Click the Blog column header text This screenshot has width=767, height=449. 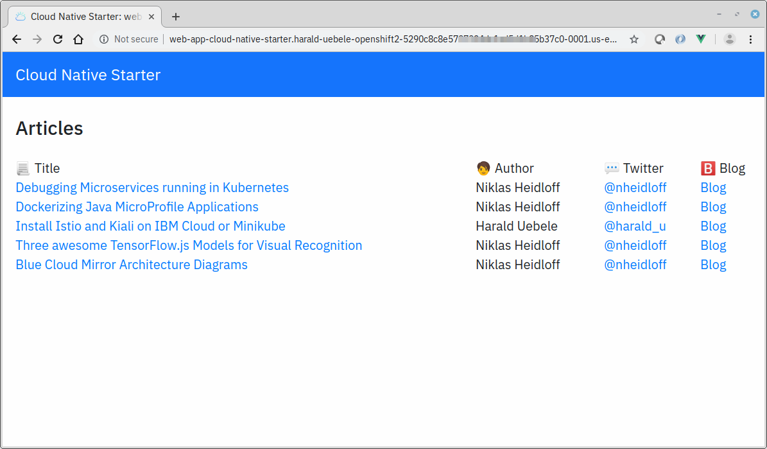click(732, 168)
